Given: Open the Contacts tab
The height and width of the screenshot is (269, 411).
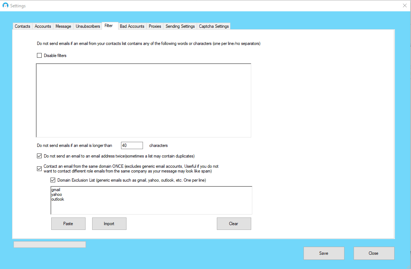Looking at the screenshot, I should point(22,26).
